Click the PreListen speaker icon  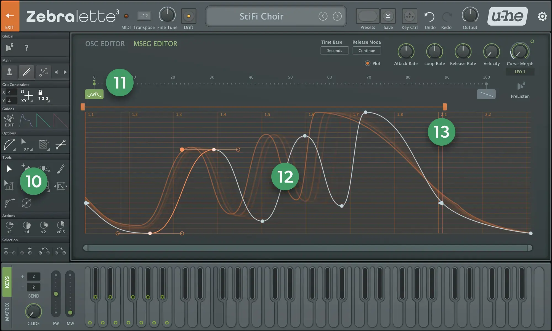(x=521, y=86)
